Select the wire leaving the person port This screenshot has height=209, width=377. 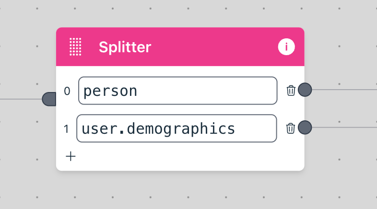click(345, 90)
